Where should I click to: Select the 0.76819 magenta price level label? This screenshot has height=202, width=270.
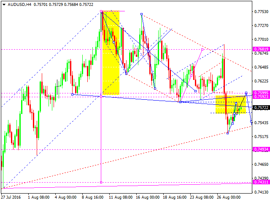[x=262, y=49]
